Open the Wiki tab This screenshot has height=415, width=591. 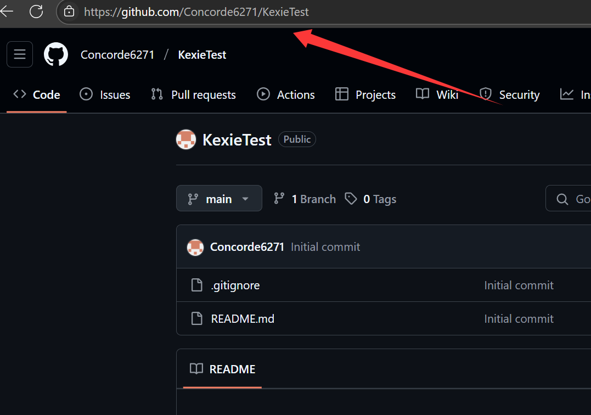(x=437, y=94)
